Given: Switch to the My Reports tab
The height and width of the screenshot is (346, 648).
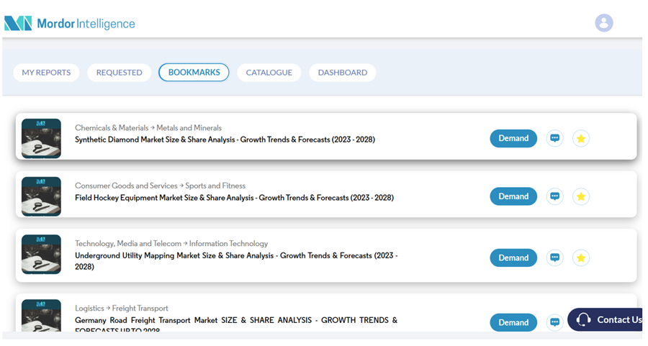Looking at the screenshot, I should pos(46,73).
